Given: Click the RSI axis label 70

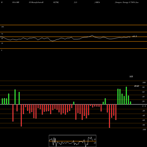Looking at the screenshot, I should (2, 34).
